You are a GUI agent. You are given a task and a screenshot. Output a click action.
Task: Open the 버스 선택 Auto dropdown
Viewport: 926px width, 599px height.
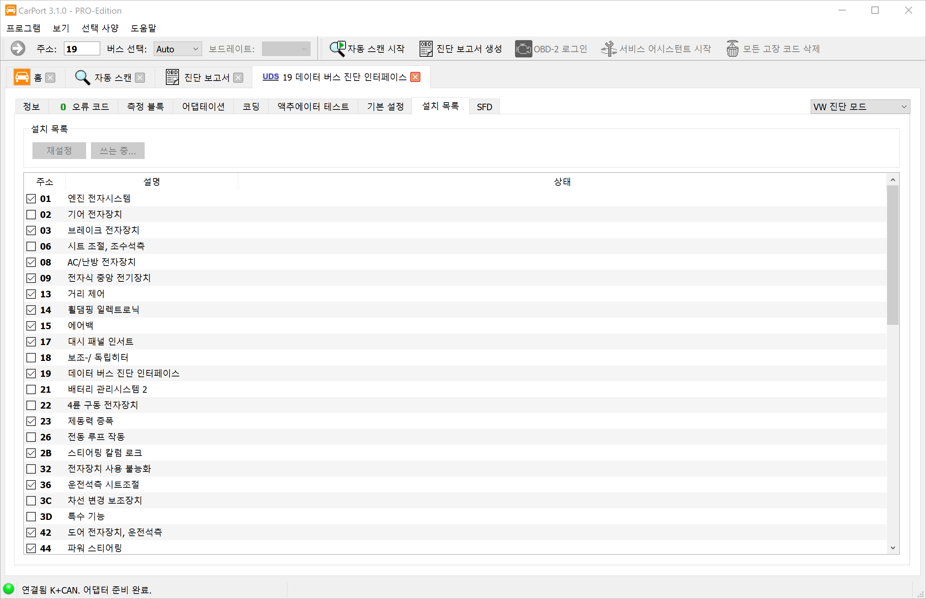pos(177,49)
